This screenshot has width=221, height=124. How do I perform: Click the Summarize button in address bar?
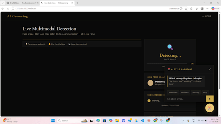175,8
